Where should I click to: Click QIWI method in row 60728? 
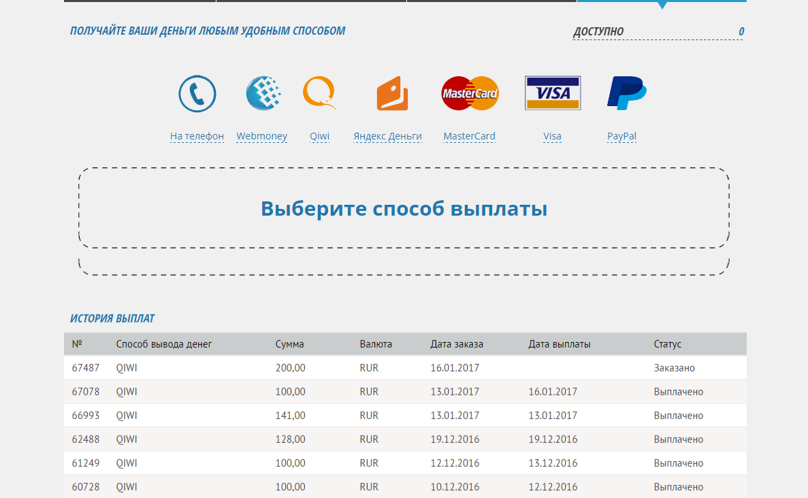pyautogui.click(x=127, y=486)
